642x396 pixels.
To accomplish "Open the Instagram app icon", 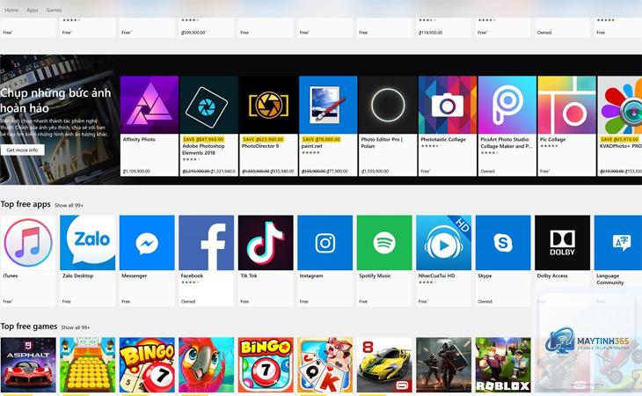I will click(x=325, y=243).
